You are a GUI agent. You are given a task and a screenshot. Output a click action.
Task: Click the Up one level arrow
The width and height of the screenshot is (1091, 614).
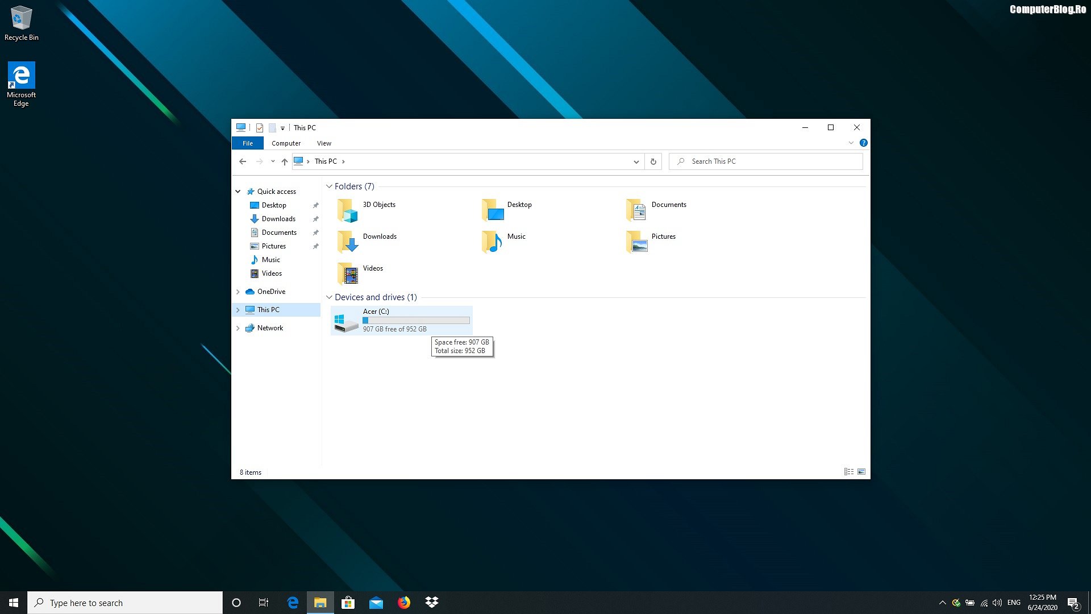[285, 161]
